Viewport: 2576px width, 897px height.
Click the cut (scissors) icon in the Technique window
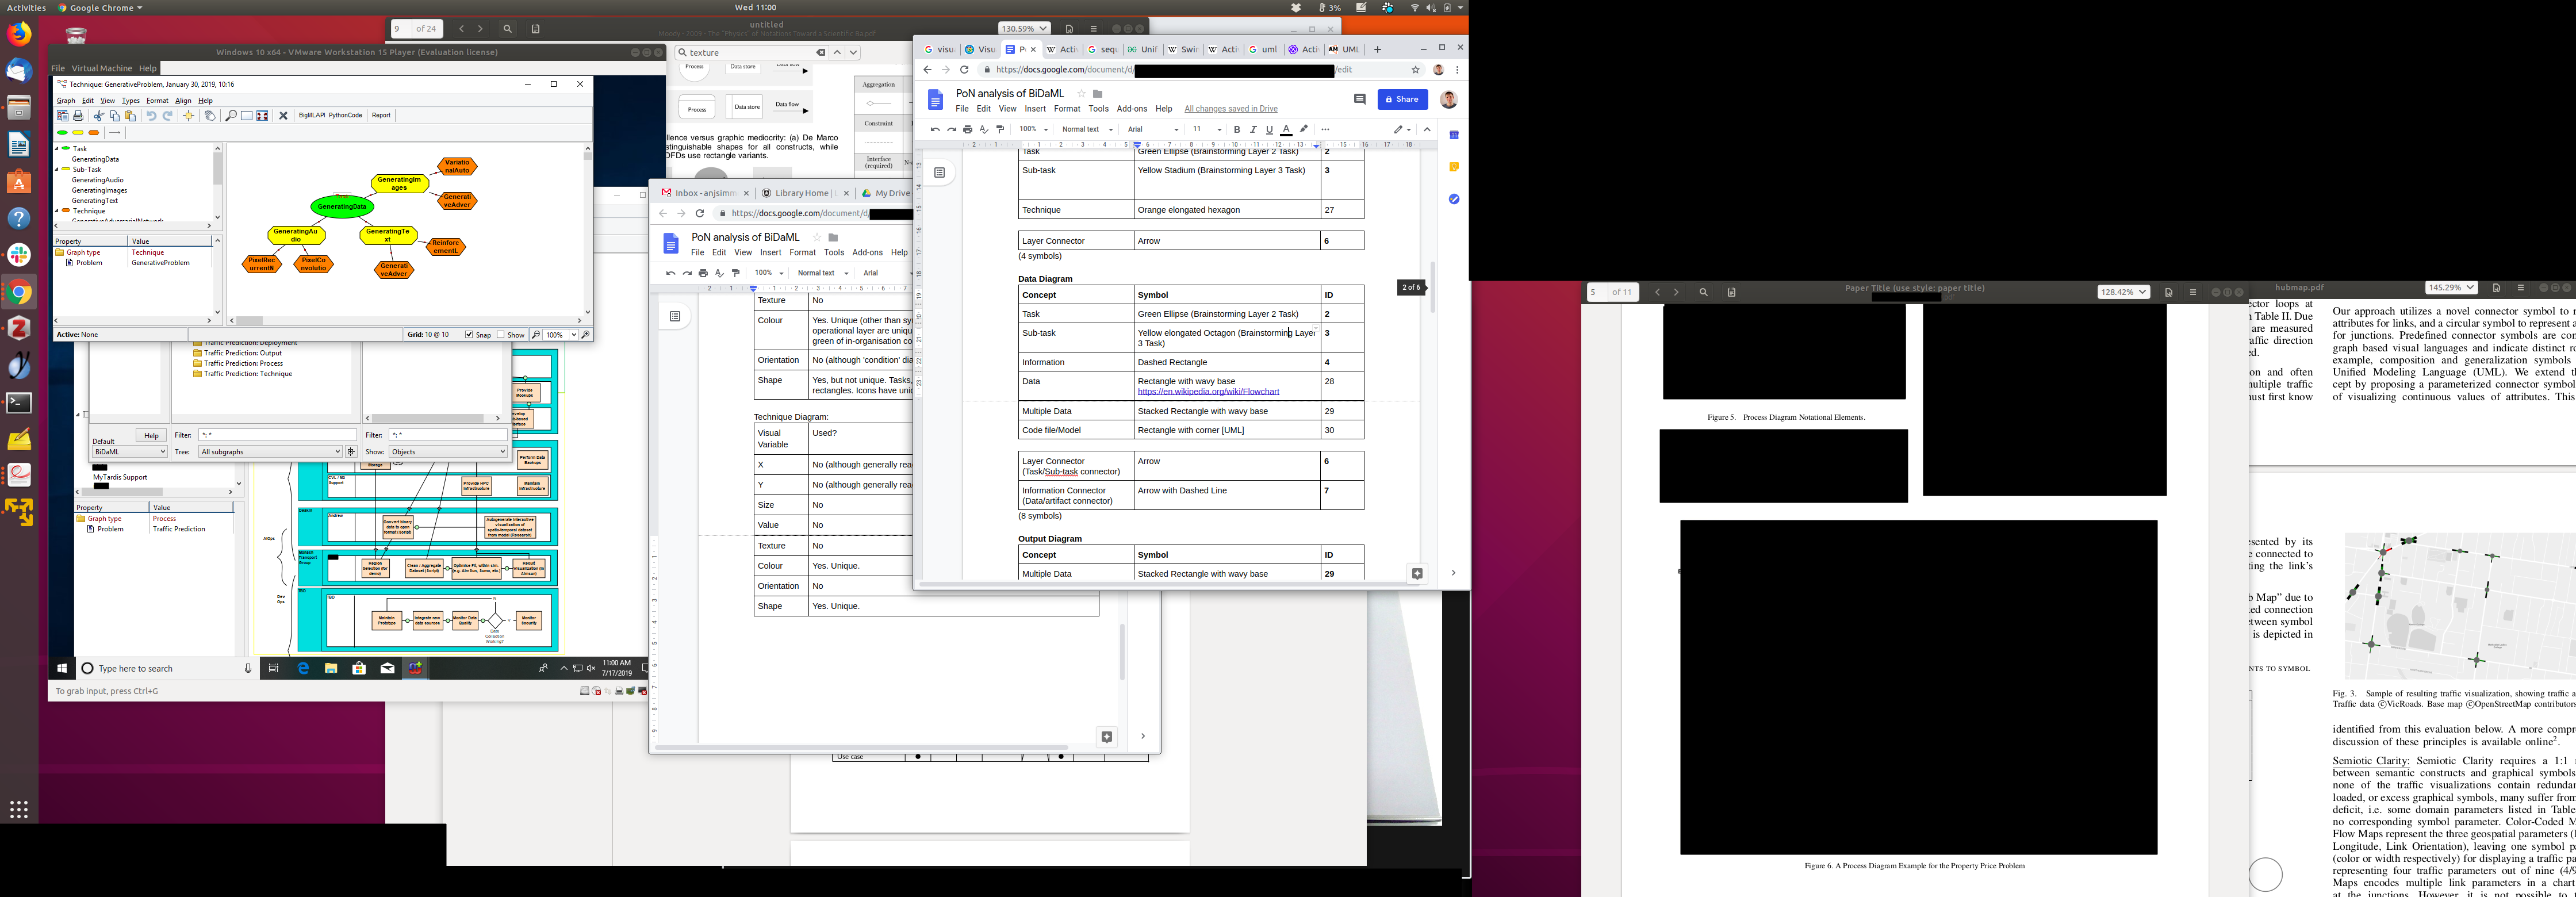(x=98, y=116)
